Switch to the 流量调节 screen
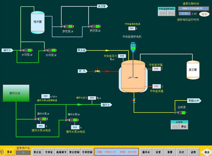This screenshot has height=156, width=212. coord(61,152)
